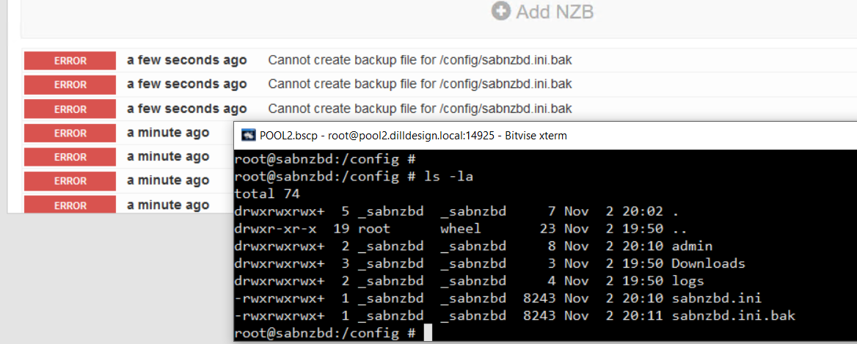Click the last ERROR badge at bottom
The image size is (857, 344).
[70, 205]
